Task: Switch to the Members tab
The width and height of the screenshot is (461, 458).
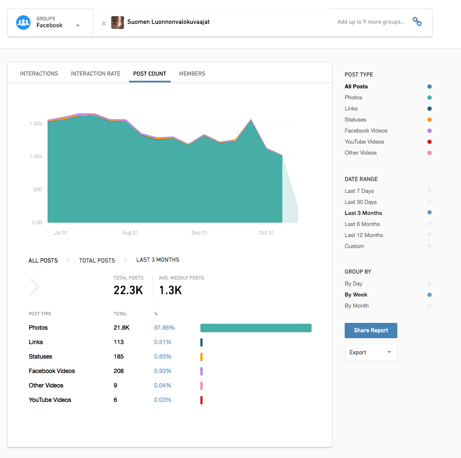Action: (192, 74)
